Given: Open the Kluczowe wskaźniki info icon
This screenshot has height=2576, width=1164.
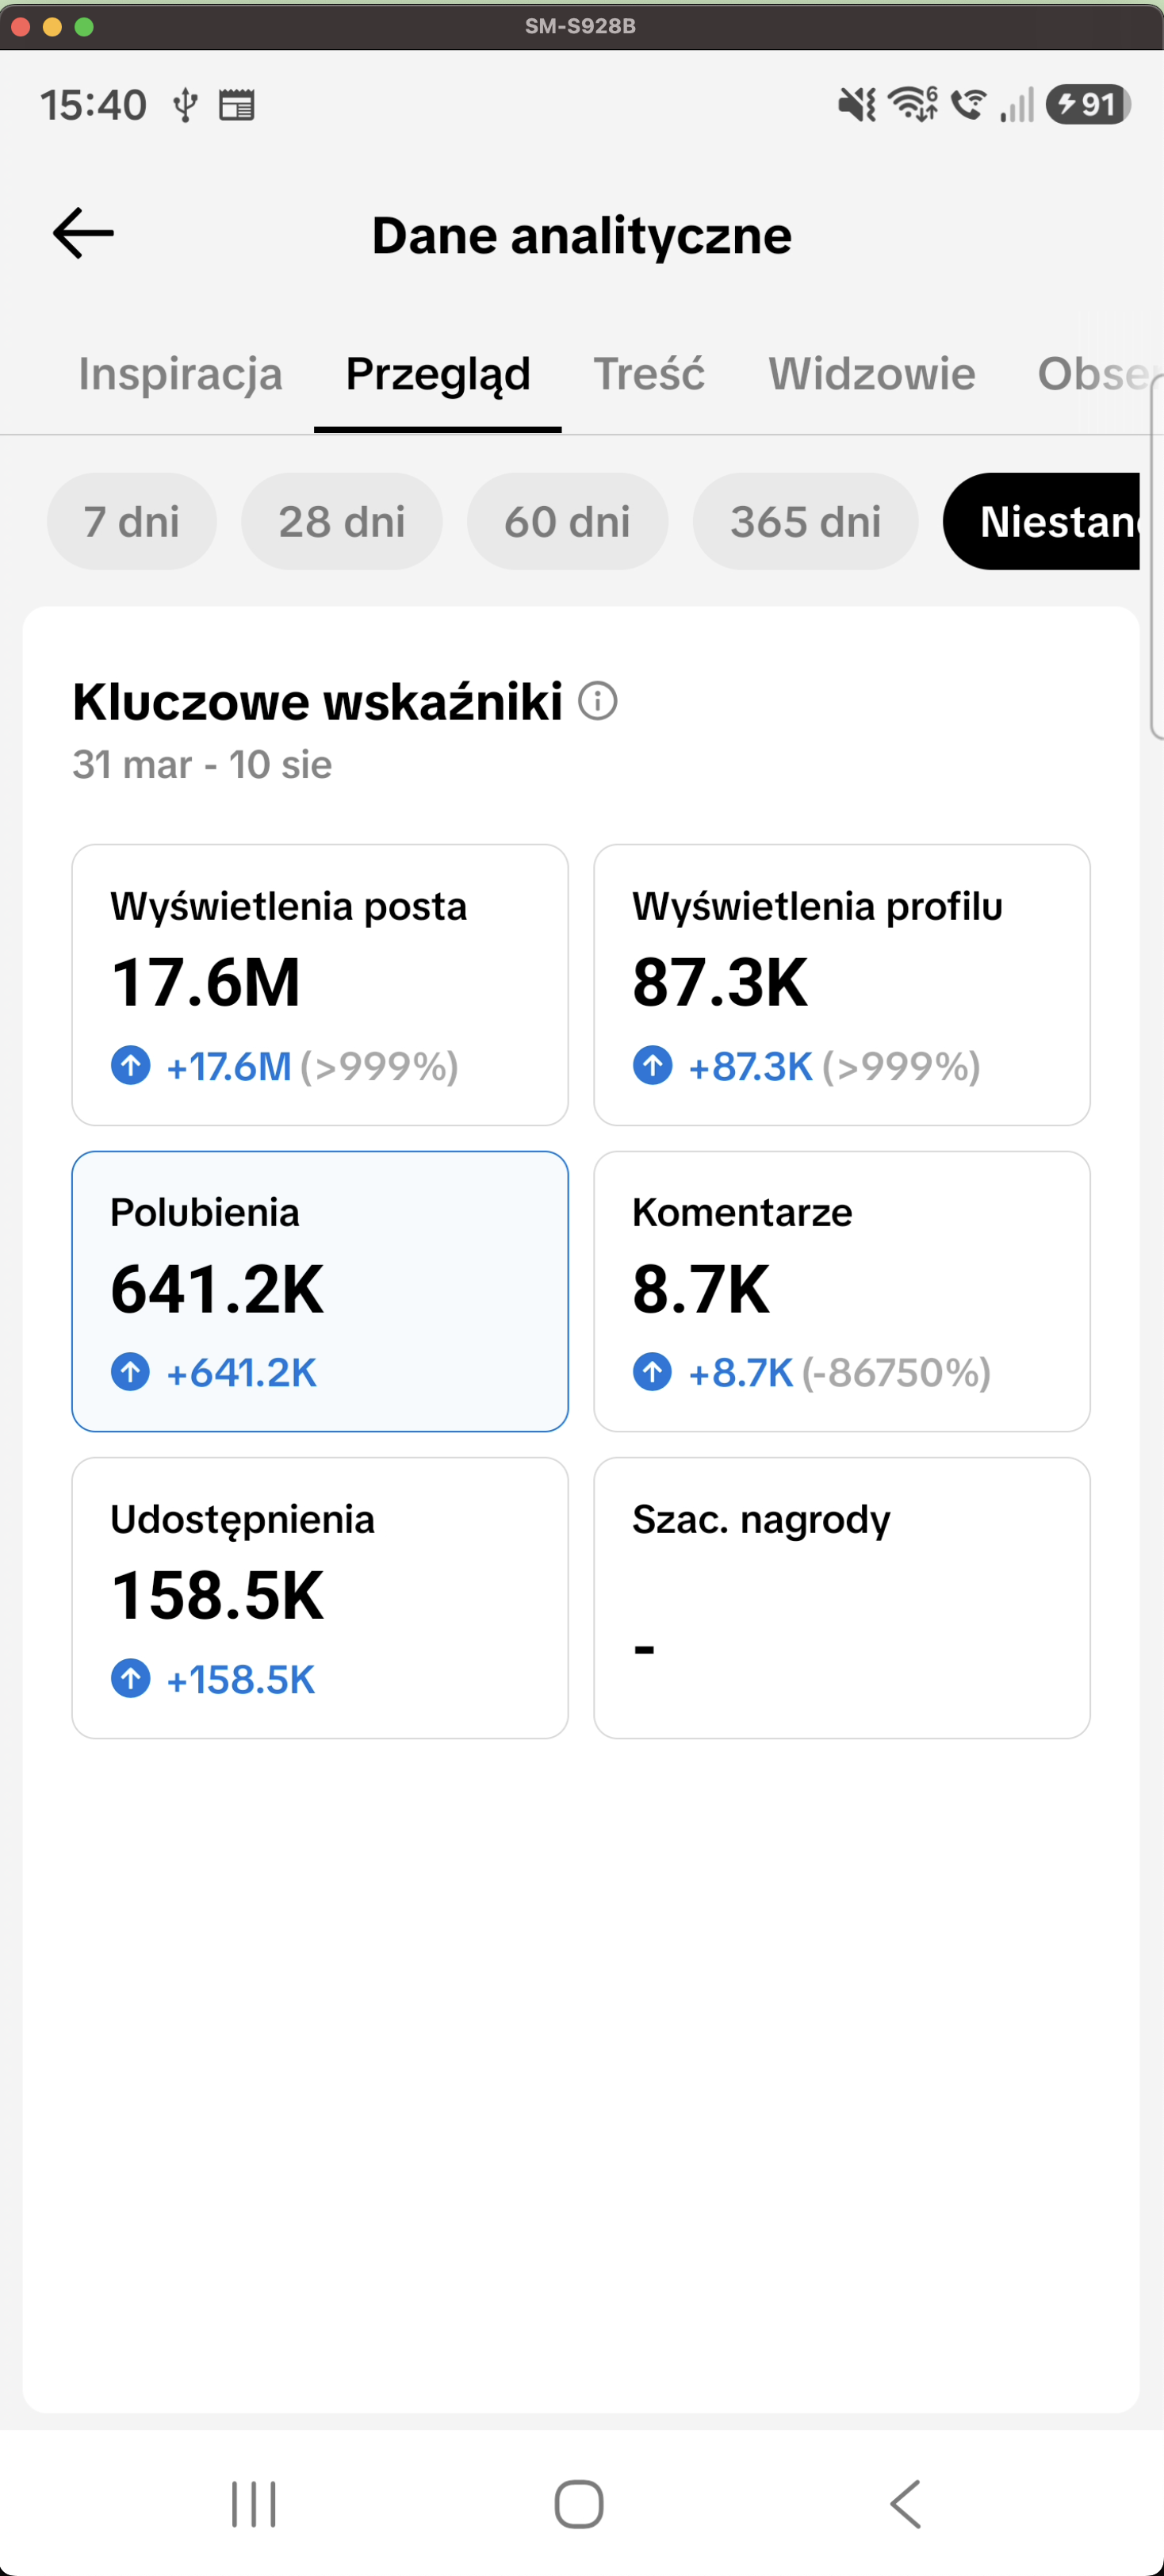Looking at the screenshot, I should [598, 701].
